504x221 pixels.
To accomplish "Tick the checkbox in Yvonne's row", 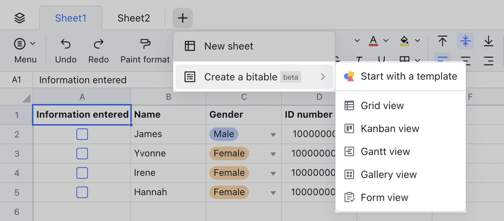I will click(82, 154).
